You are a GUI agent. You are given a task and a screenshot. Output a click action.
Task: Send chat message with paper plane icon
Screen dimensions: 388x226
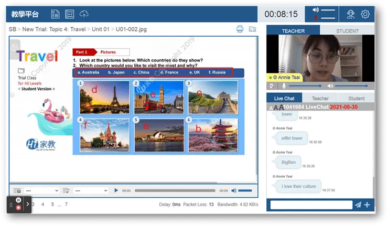click(x=358, y=205)
